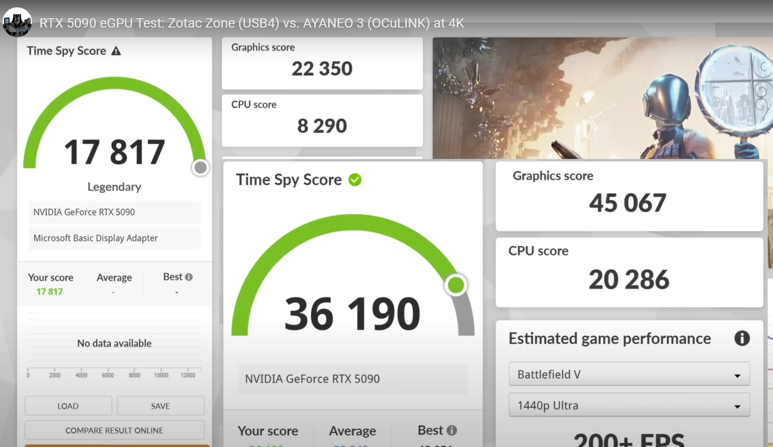773x447 pixels.
Task: Open the 1440p Ultra resolution dropdown
Action: [629, 405]
